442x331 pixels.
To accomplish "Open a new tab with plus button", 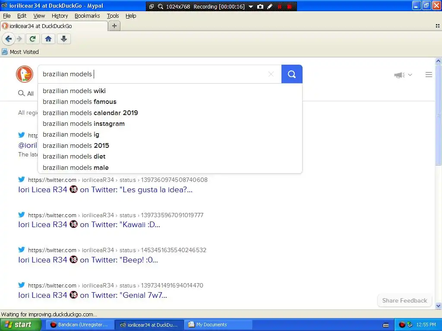I will point(114,26).
